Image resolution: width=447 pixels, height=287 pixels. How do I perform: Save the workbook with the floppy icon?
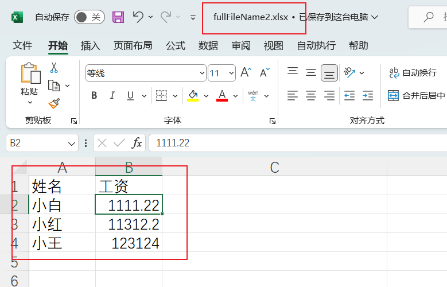click(118, 17)
